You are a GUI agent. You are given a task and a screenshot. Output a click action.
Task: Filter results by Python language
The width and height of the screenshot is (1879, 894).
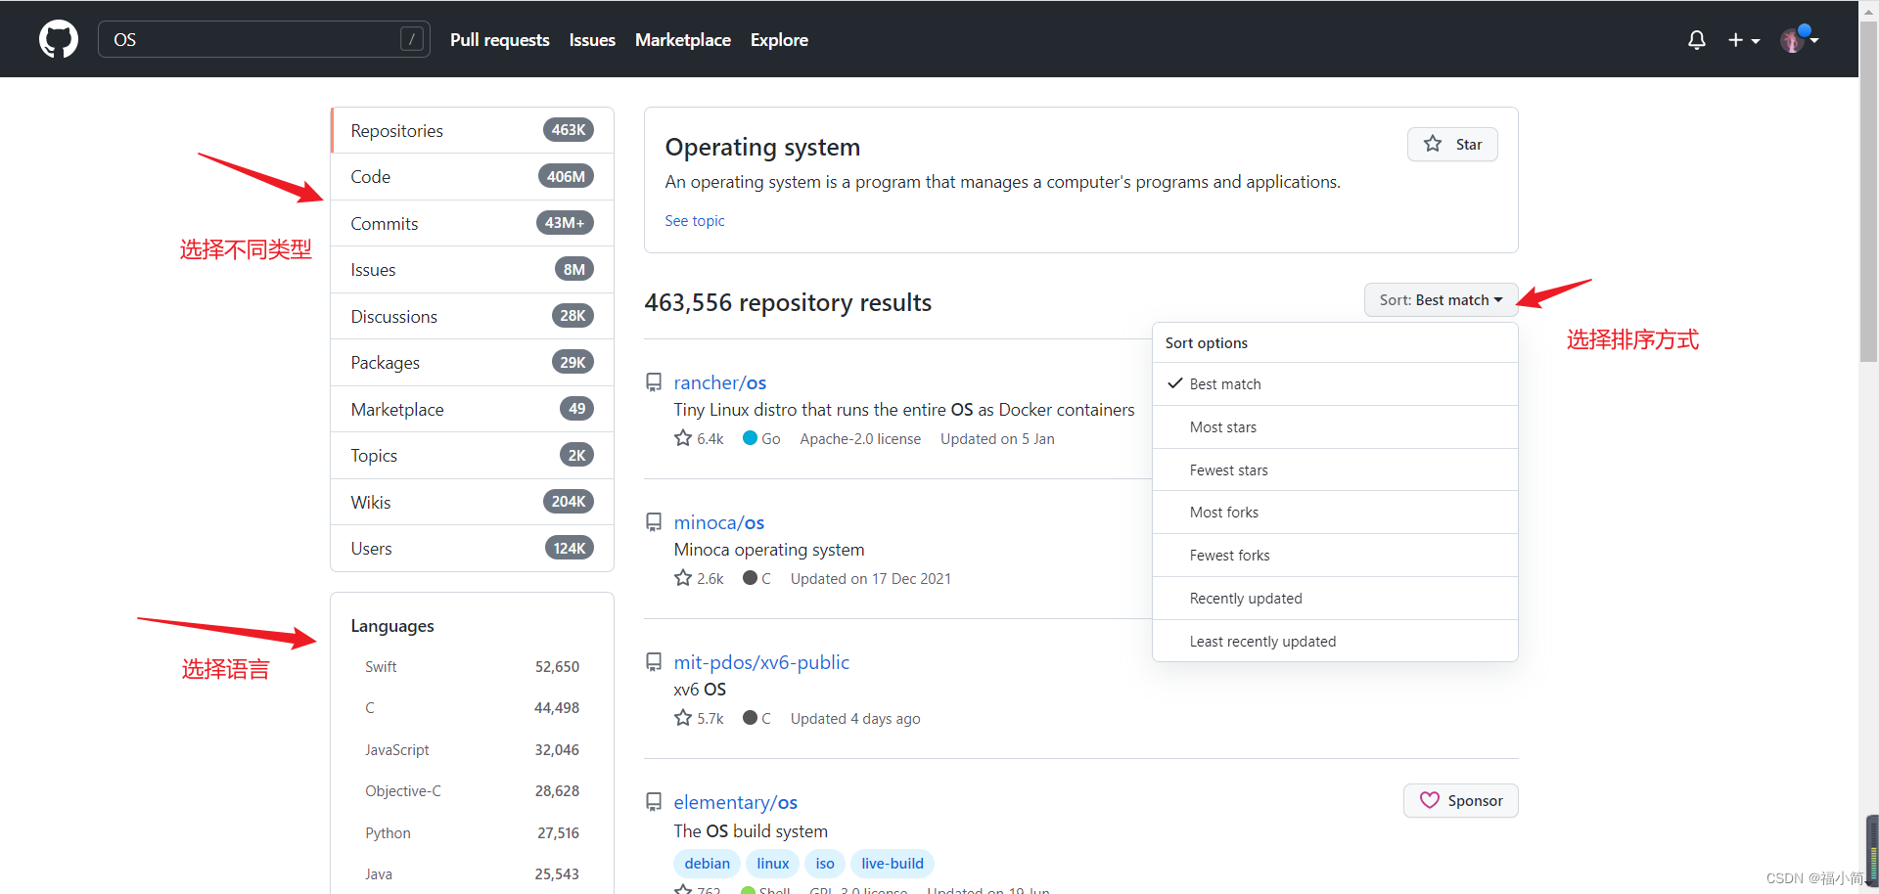tap(473, 833)
